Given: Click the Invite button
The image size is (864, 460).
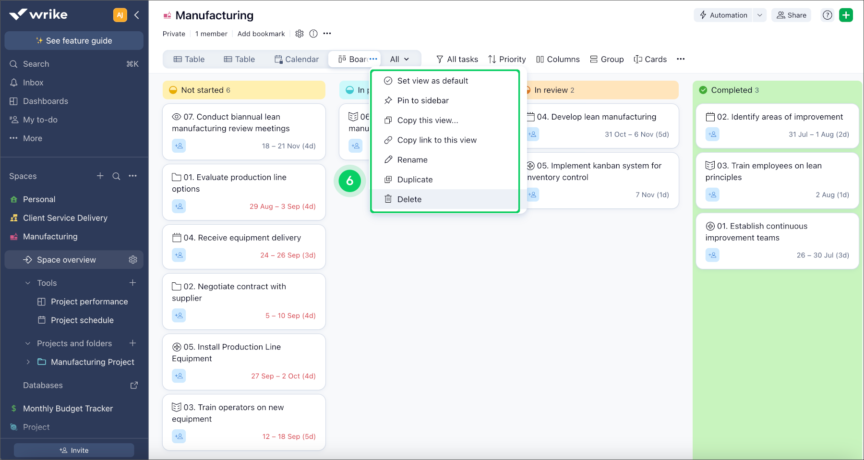Looking at the screenshot, I should (x=73, y=450).
